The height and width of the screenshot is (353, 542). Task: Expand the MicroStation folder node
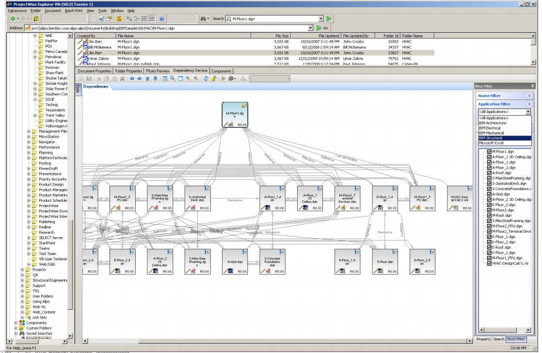coord(29,137)
